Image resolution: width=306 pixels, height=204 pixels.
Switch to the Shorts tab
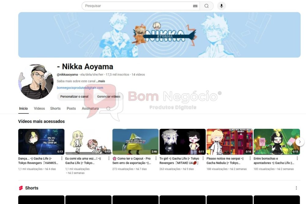[x=55, y=109]
